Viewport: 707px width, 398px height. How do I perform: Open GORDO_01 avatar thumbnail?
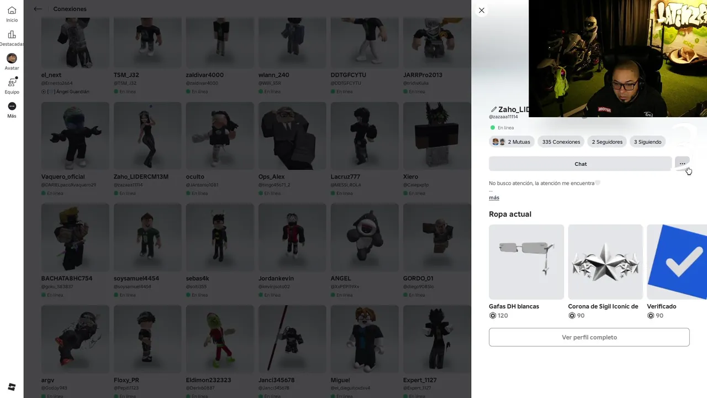(x=437, y=238)
